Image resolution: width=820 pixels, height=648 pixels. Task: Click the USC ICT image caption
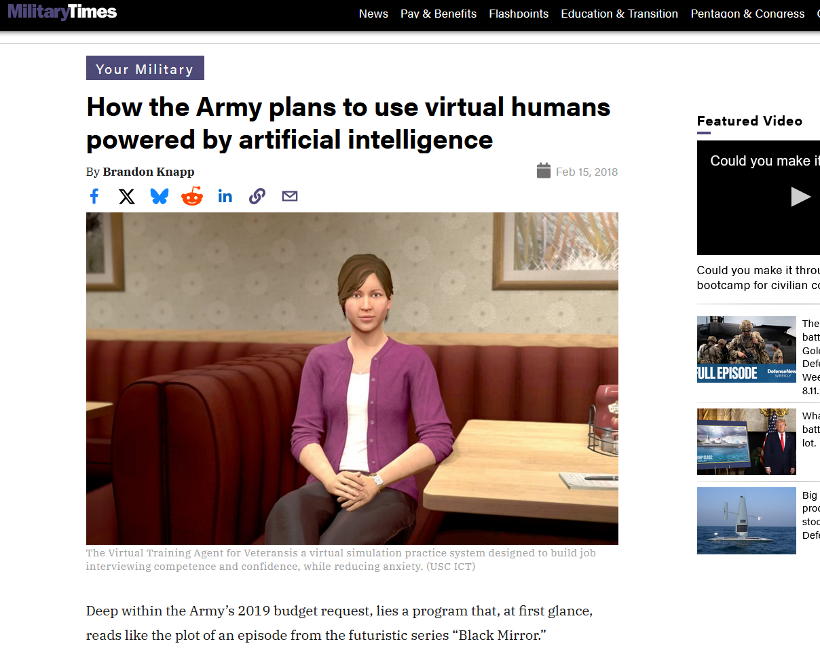341,560
